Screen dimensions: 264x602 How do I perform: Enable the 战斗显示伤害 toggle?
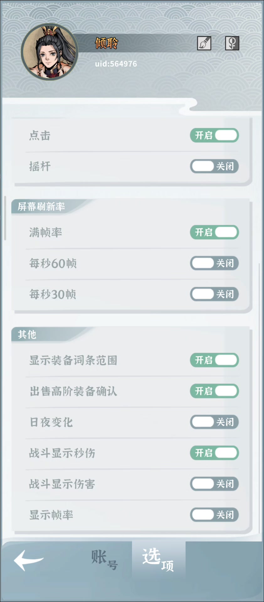coord(214,484)
